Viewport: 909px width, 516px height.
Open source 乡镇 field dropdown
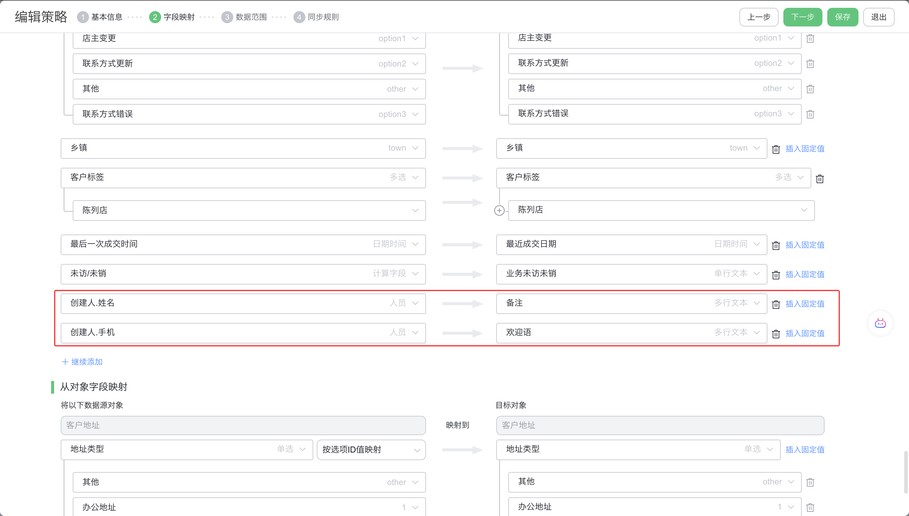click(x=243, y=148)
